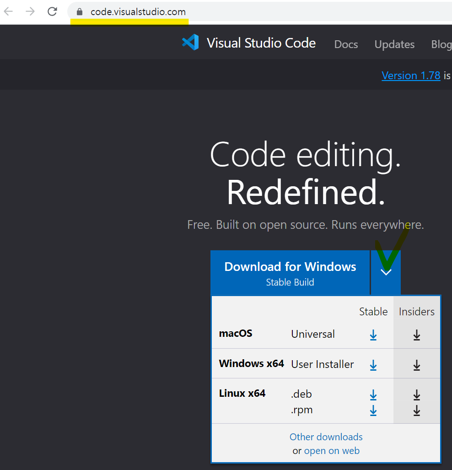Image resolution: width=452 pixels, height=470 pixels.
Task: Open the Version 1.78 link
Action: (411, 76)
